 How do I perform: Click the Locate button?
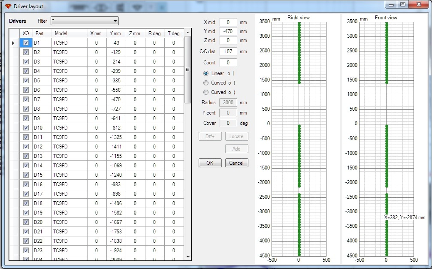click(236, 136)
